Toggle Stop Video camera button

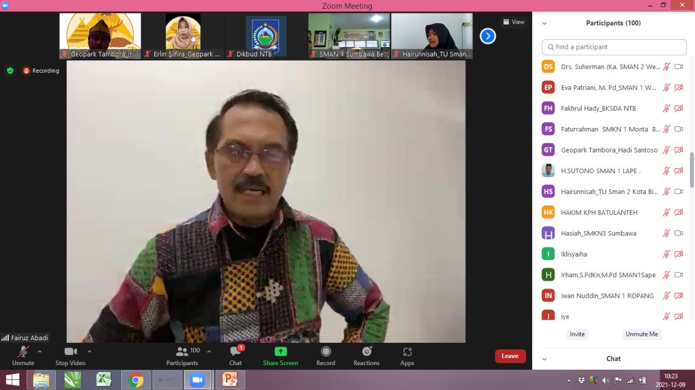[71, 352]
